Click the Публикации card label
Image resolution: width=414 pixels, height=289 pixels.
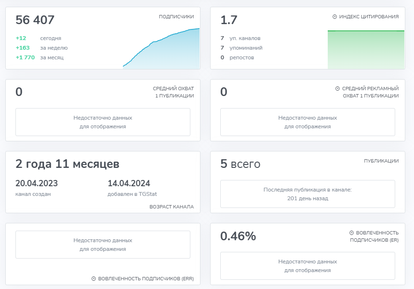381,161
